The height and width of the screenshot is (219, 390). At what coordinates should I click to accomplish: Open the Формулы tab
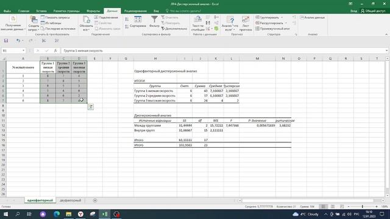click(93, 11)
